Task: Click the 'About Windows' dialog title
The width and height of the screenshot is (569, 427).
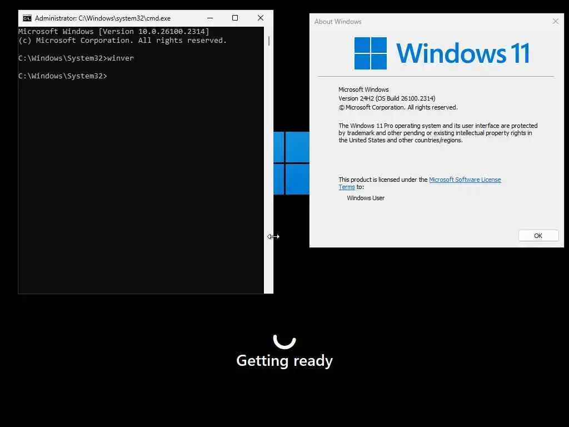Action: [x=338, y=22]
